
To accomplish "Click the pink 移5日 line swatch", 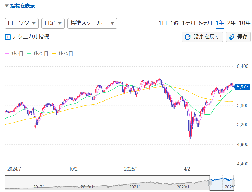I will 7,54.
